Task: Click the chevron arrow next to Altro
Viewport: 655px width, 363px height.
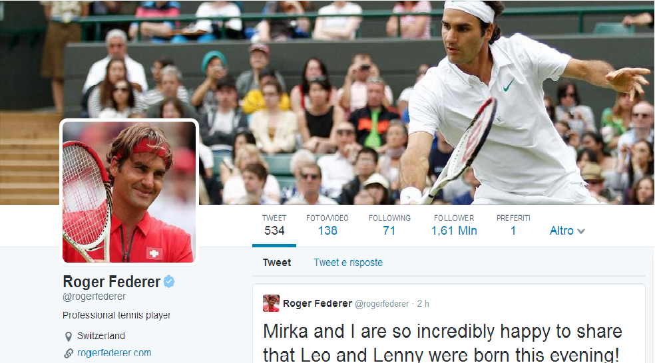Action: pyautogui.click(x=580, y=231)
